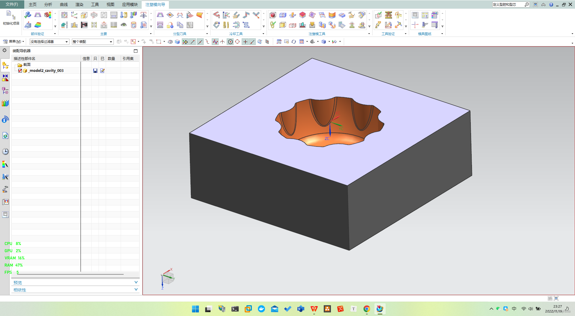Switch to the 分析 ribbon tab

tap(48, 4)
